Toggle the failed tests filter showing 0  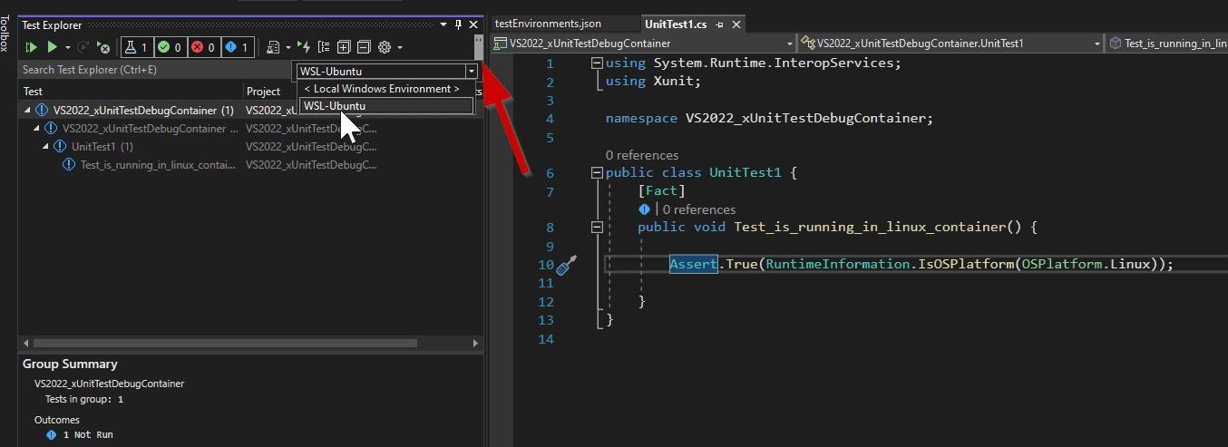203,47
